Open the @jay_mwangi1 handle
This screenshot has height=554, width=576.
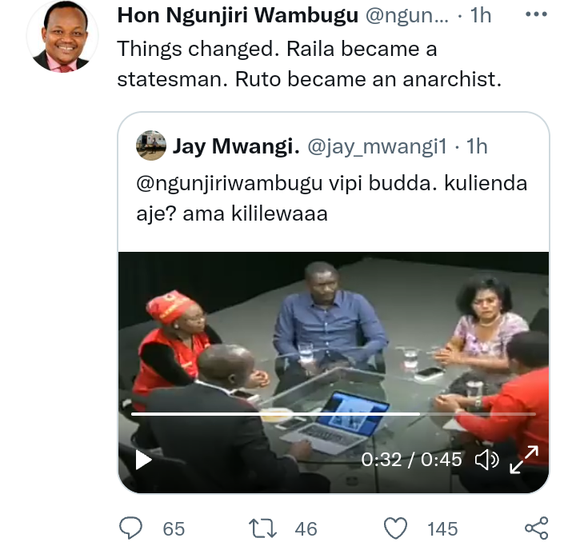click(378, 147)
